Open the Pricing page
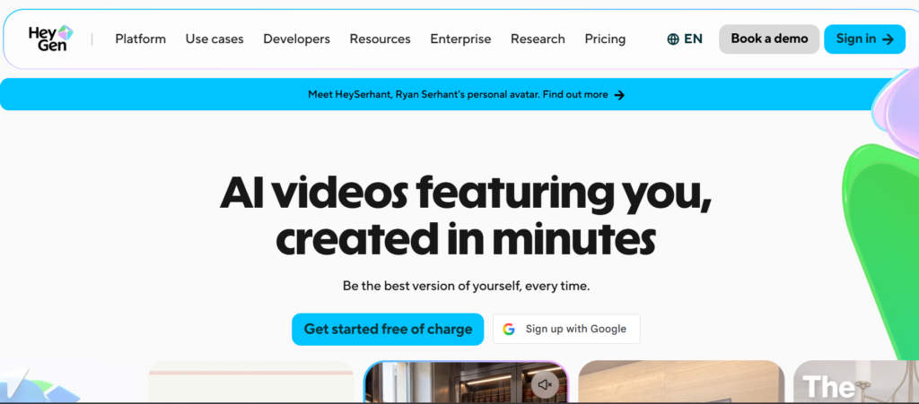 pyautogui.click(x=605, y=39)
